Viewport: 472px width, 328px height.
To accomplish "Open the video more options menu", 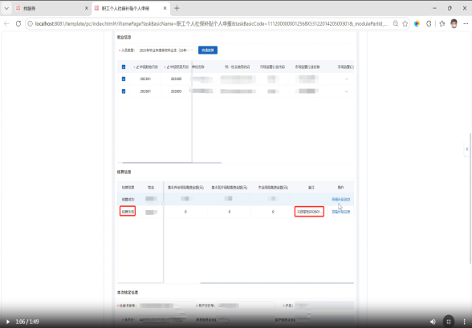I will tap(464, 322).
